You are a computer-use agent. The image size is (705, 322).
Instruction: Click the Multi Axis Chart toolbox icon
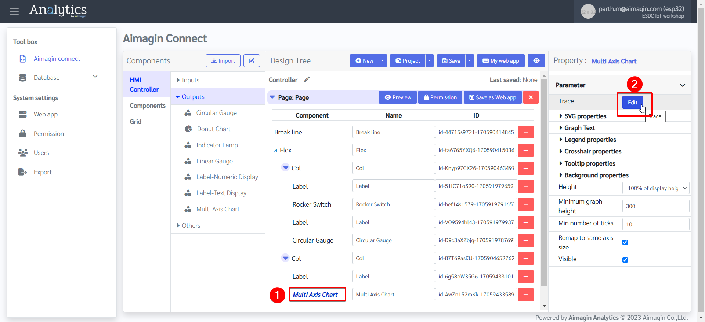188,209
